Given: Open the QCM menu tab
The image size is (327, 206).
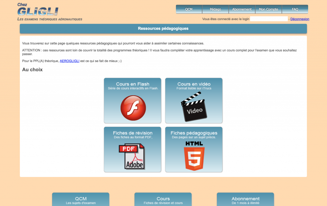Looking at the screenshot, I should 189,9.
